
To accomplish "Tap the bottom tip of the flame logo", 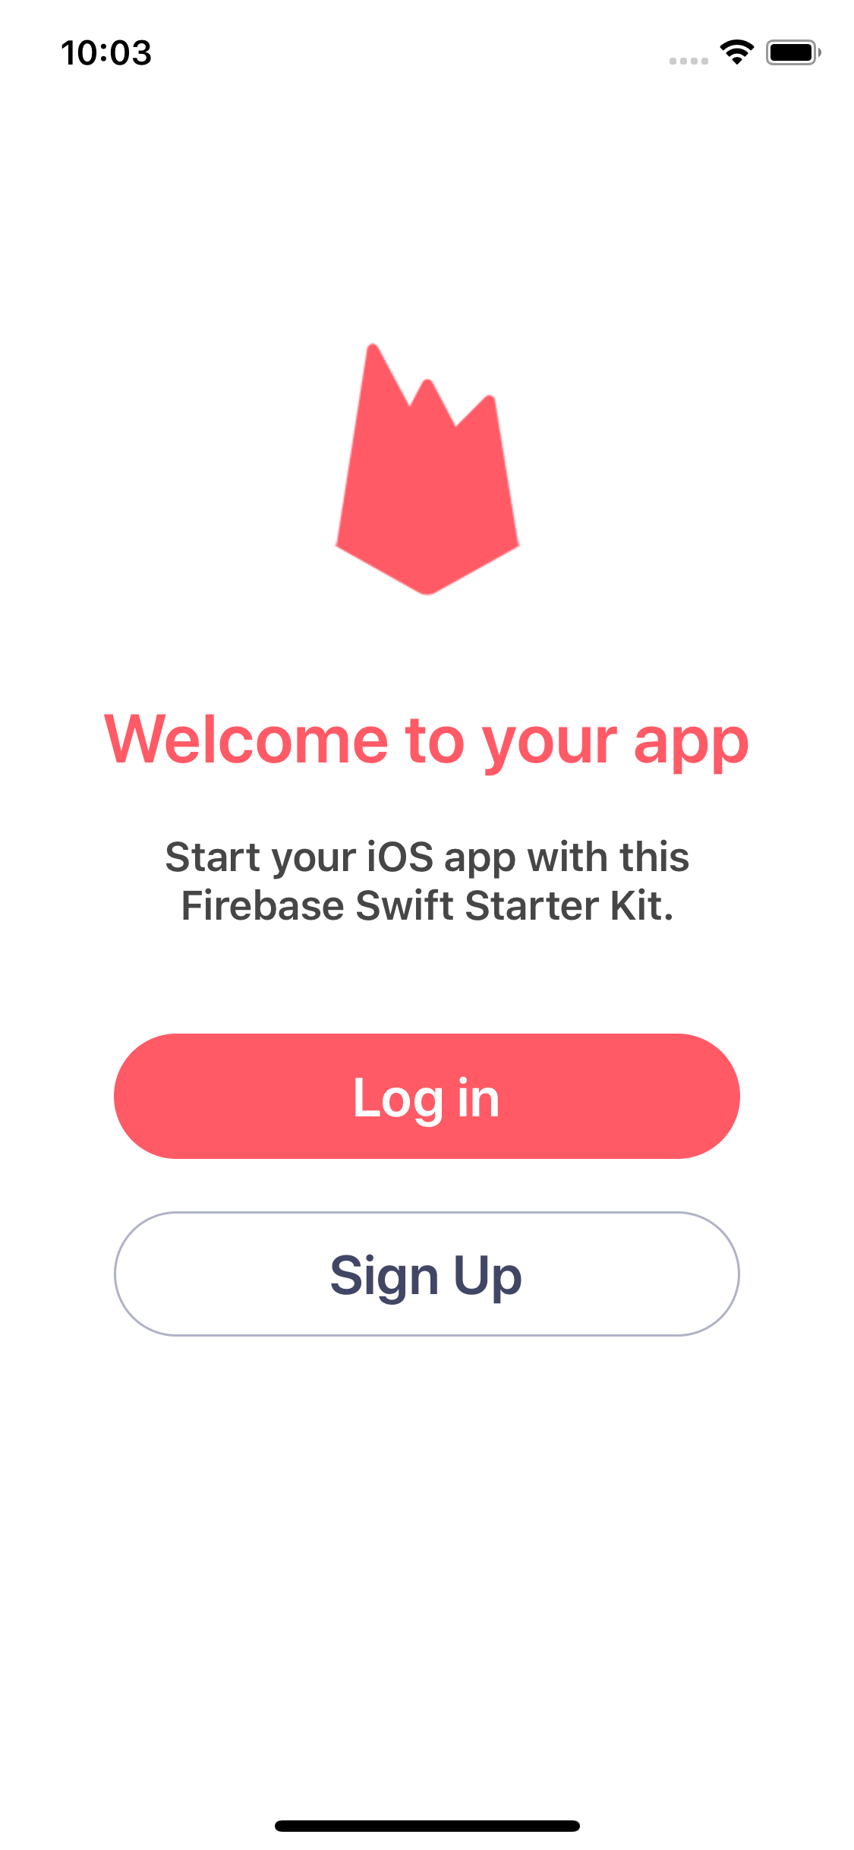I will (427, 587).
